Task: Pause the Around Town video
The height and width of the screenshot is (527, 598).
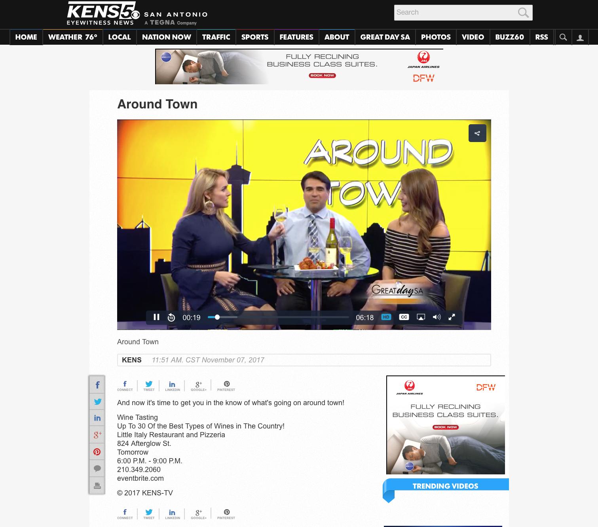Action: point(156,317)
